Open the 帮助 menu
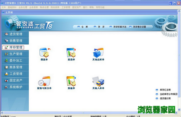This screenshot has width=181, height=117. 91,7
